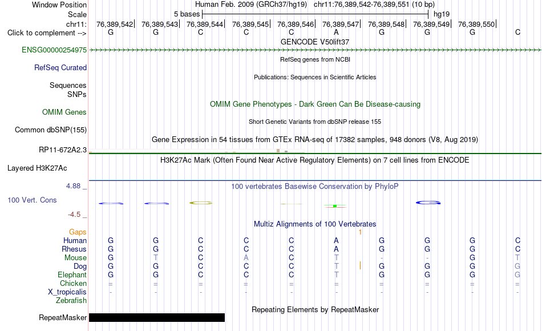Click the green gene arrow line of ENSG00000254975
Screen dimensions: 542x331
coord(315,50)
